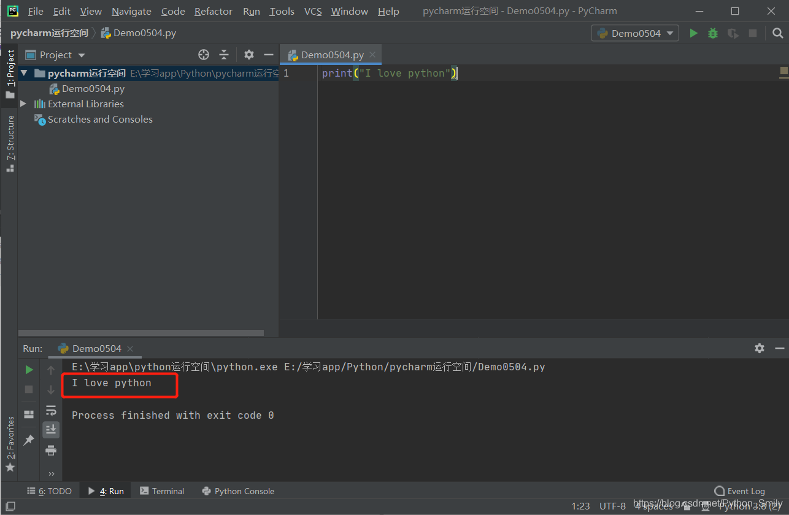
Task: Open the Refactor menu
Action: pos(214,12)
